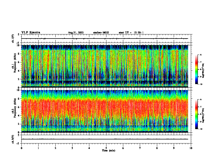This screenshot has height=166, width=215.
Task: Click the ch.1 color bar log(PSD) label
Action: [203, 71]
